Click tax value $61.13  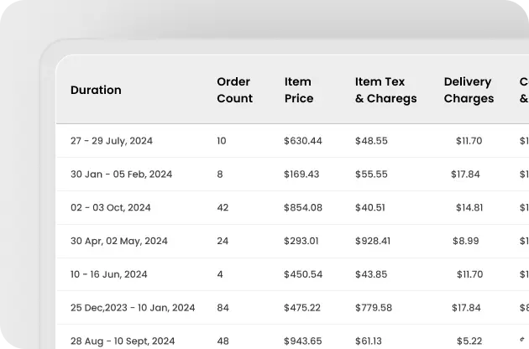point(369,341)
